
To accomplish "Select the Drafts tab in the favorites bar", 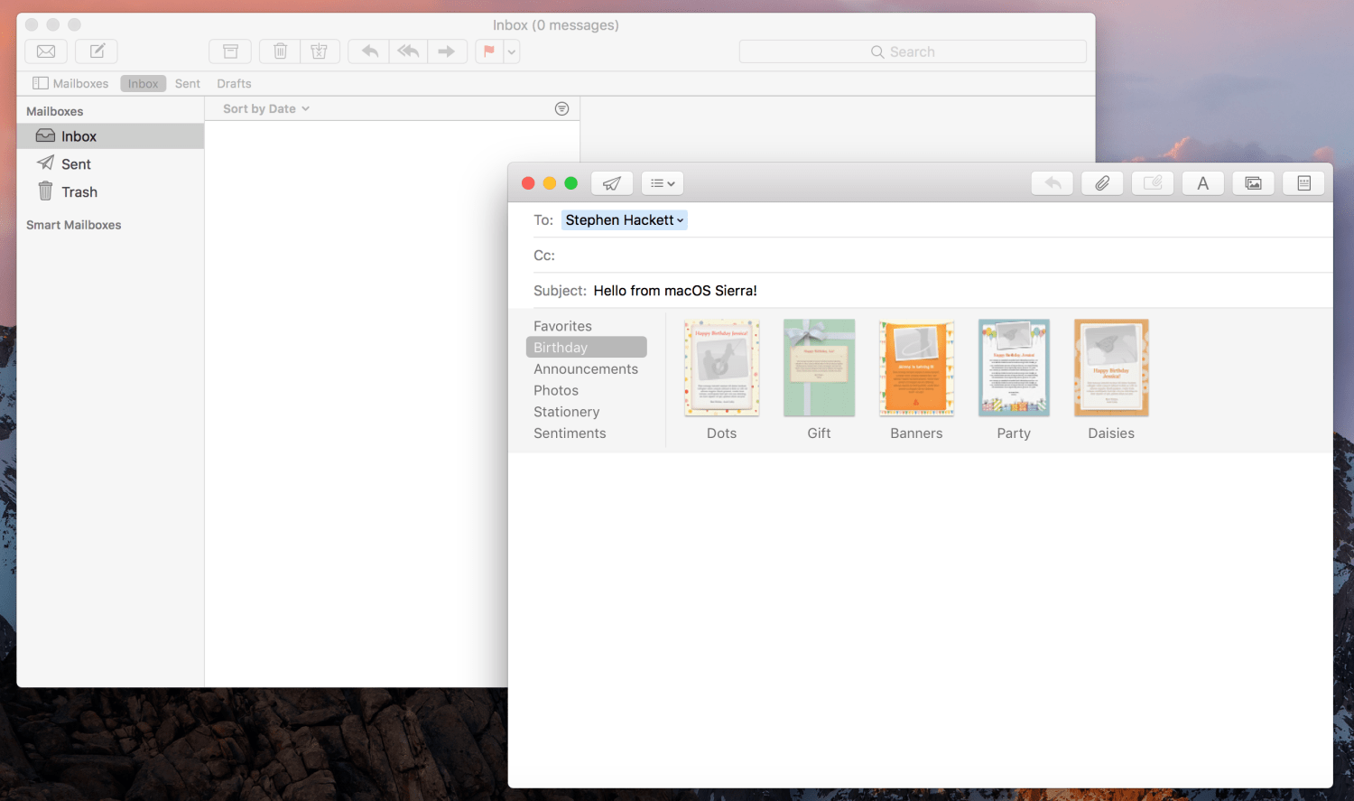I will (234, 83).
